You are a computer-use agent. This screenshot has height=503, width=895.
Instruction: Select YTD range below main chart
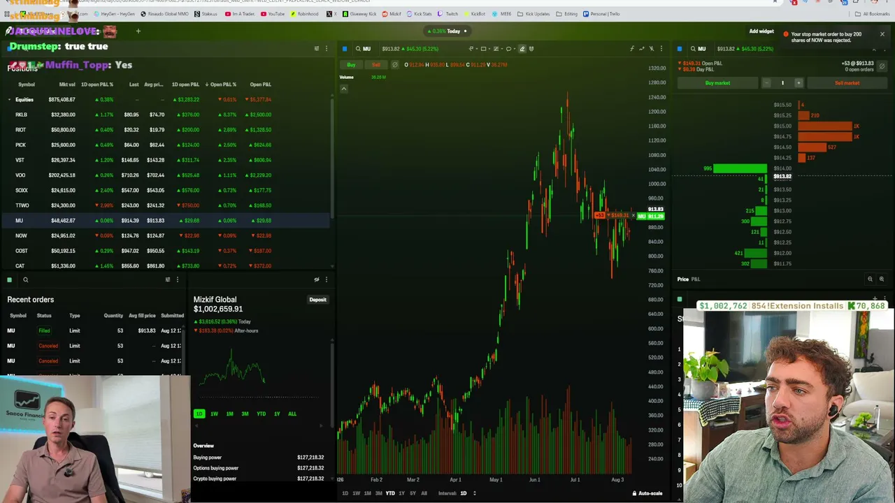click(x=390, y=493)
